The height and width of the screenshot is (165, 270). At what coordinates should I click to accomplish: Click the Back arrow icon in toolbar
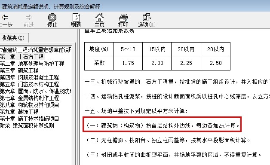5,17
